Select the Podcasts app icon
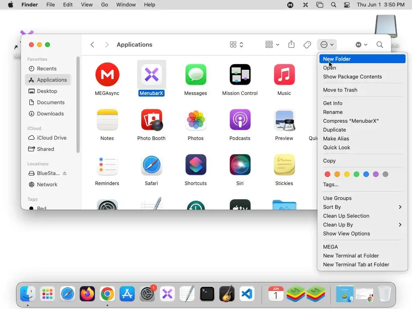This screenshot has height=309, width=412. 240,120
